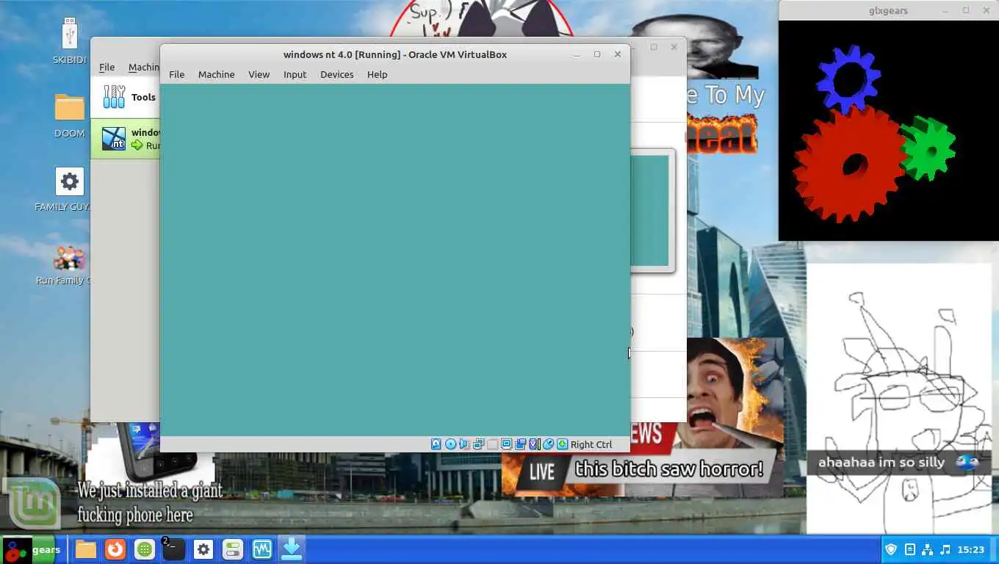Open the green app grid taskbar icon
This screenshot has height=564, width=999.
(145, 549)
